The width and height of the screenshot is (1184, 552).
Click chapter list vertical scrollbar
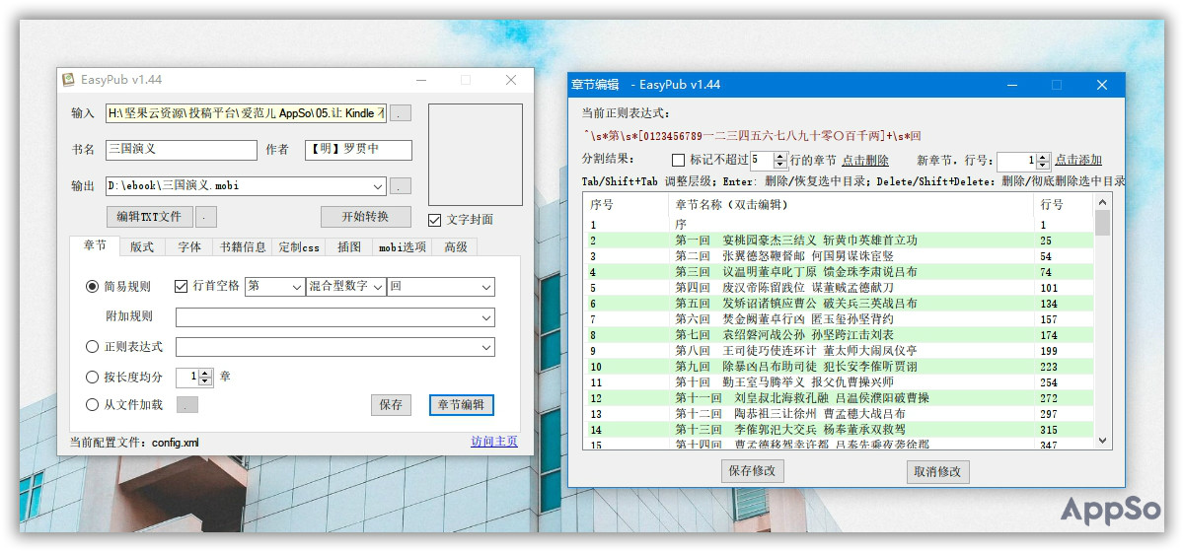[x=1102, y=321]
